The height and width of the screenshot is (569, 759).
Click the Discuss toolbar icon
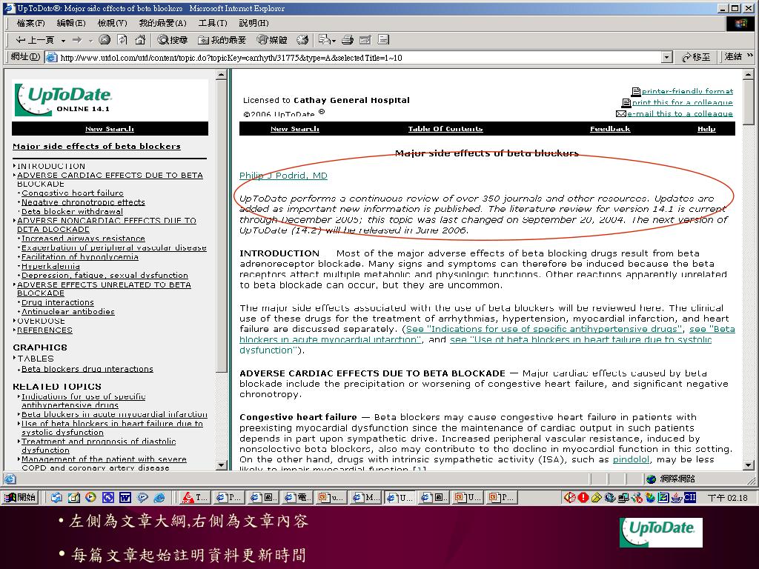[383, 40]
